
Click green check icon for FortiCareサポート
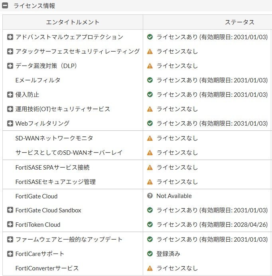(x=150, y=254)
